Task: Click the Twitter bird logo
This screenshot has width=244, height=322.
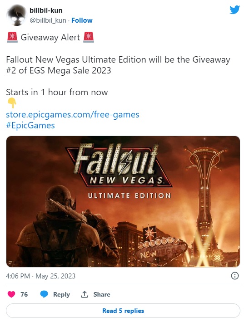Action: [x=235, y=10]
